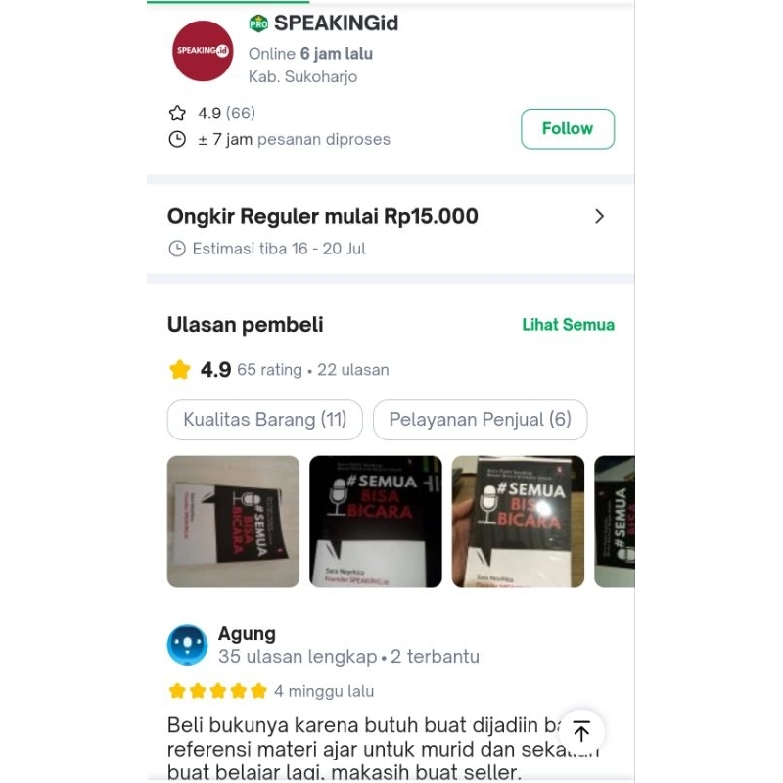
Task: Open the first buyer review photo
Action: point(233,522)
